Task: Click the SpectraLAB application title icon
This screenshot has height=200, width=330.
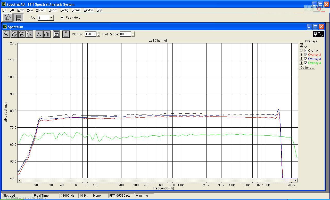Action: (3, 4)
